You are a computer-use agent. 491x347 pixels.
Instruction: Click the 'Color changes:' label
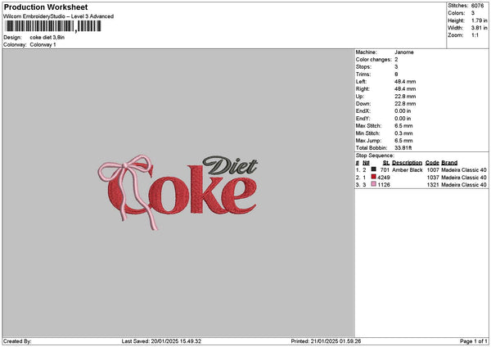(374, 60)
